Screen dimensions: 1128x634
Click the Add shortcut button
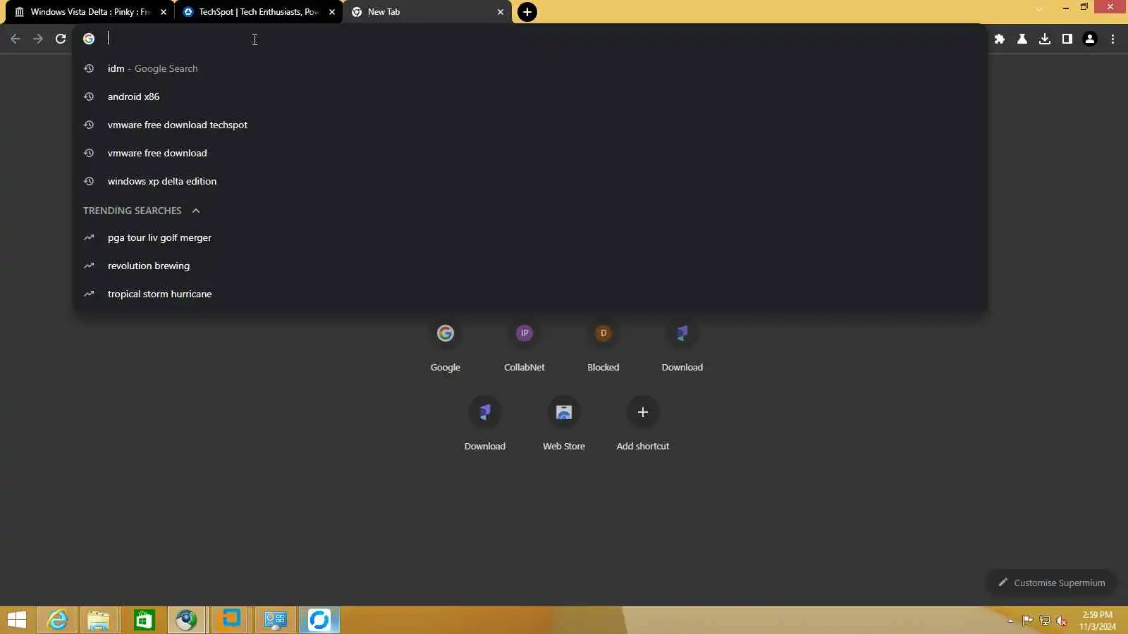tap(643, 424)
